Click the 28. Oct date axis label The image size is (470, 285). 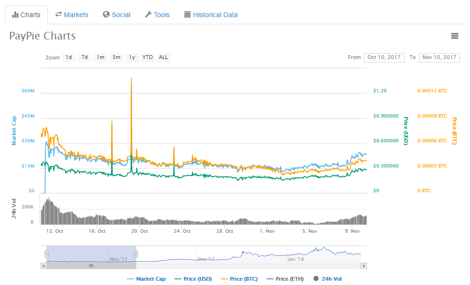click(225, 231)
